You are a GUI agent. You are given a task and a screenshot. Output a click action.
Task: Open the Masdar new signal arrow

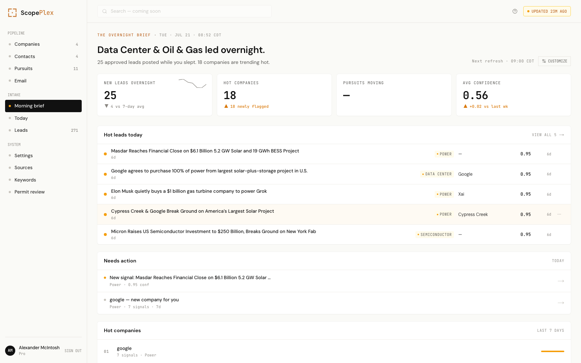(x=561, y=281)
